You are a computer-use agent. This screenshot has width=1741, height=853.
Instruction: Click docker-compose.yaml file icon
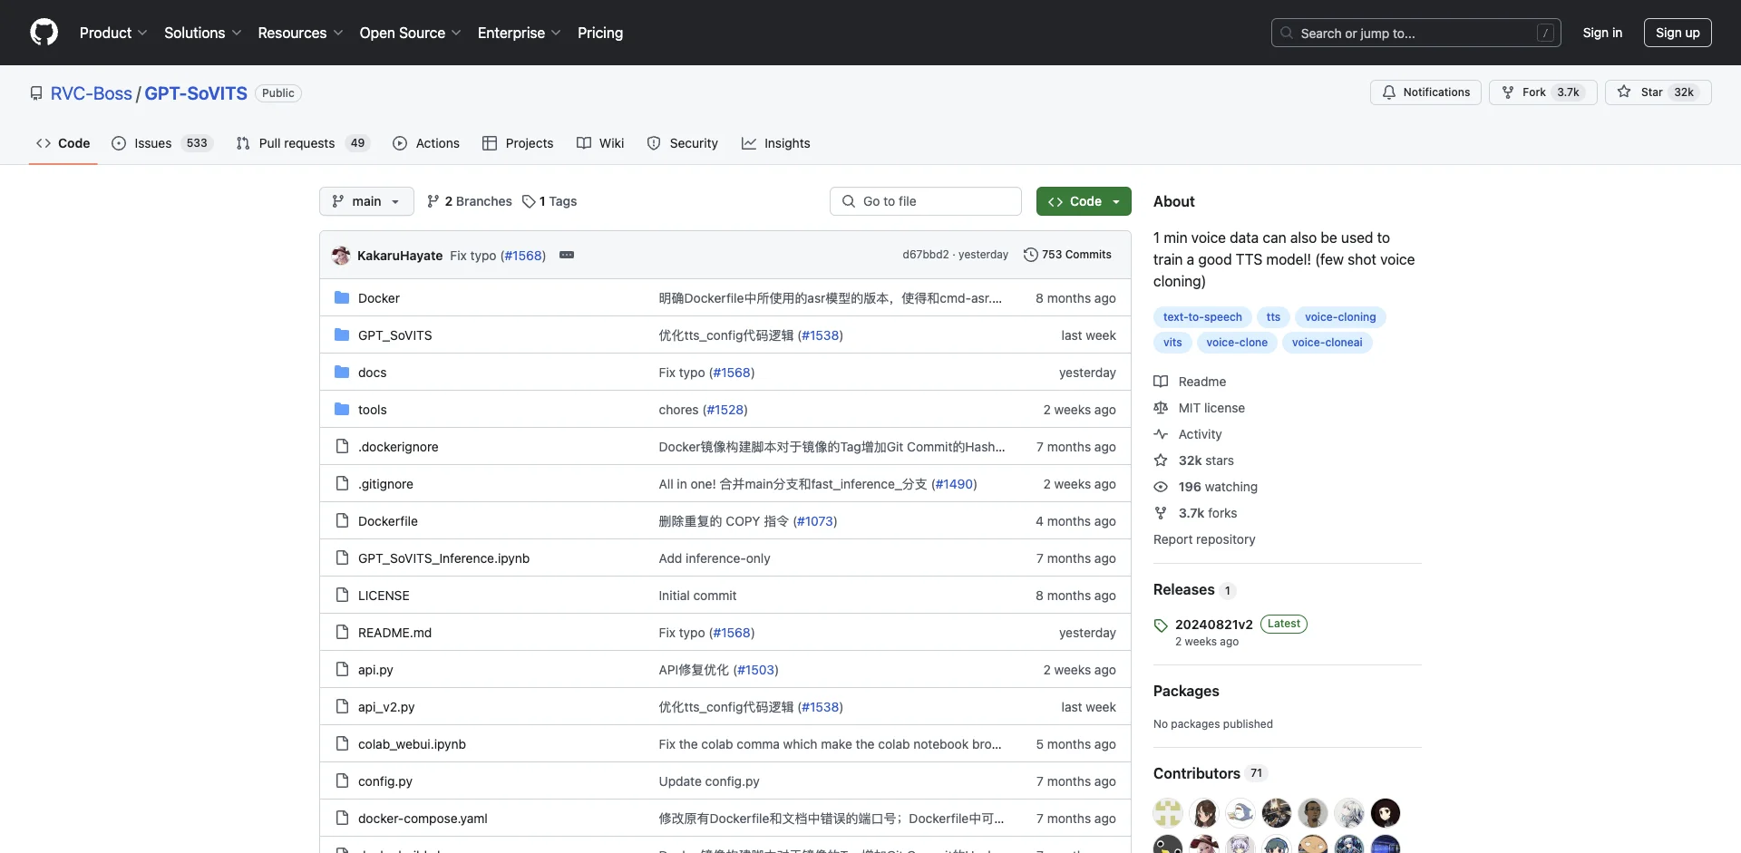[x=342, y=818]
